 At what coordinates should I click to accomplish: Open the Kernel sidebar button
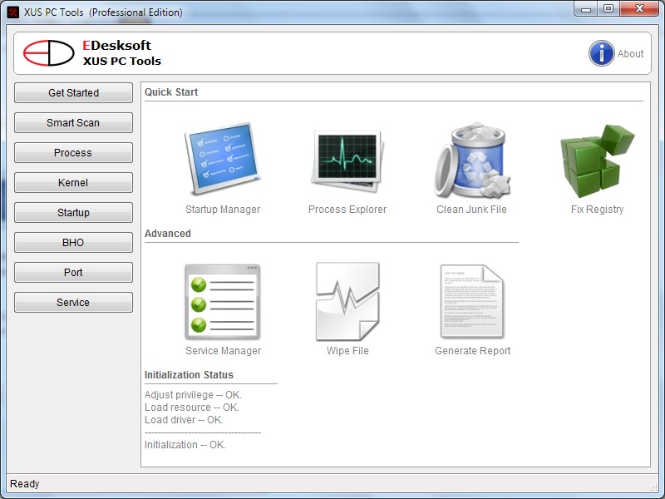pyautogui.click(x=73, y=183)
